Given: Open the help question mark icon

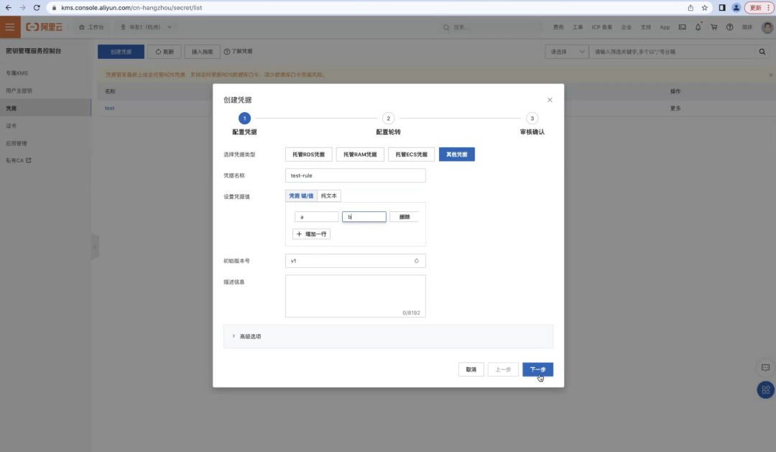Looking at the screenshot, I should pyautogui.click(x=729, y=27).
